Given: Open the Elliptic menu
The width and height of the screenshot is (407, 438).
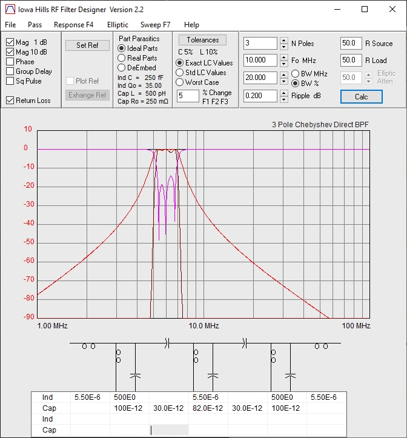Looking at the screenshot, I should click(x=117, y=25).
